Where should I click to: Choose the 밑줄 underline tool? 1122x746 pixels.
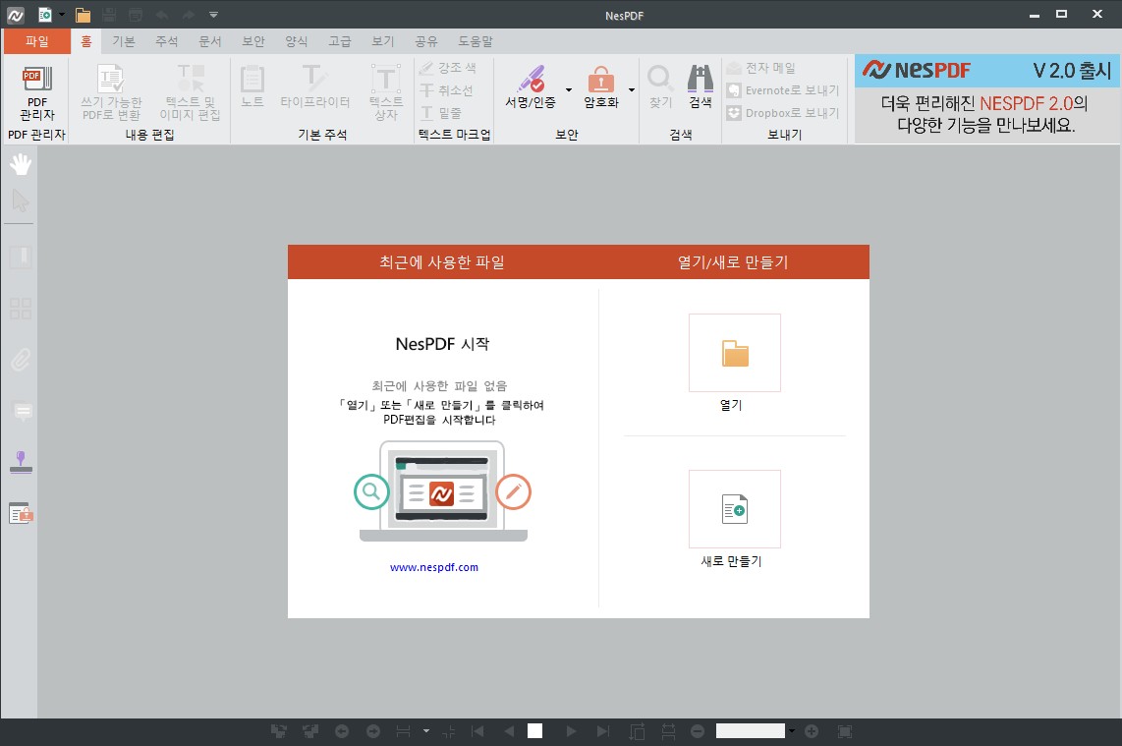[x=441, y=113]
